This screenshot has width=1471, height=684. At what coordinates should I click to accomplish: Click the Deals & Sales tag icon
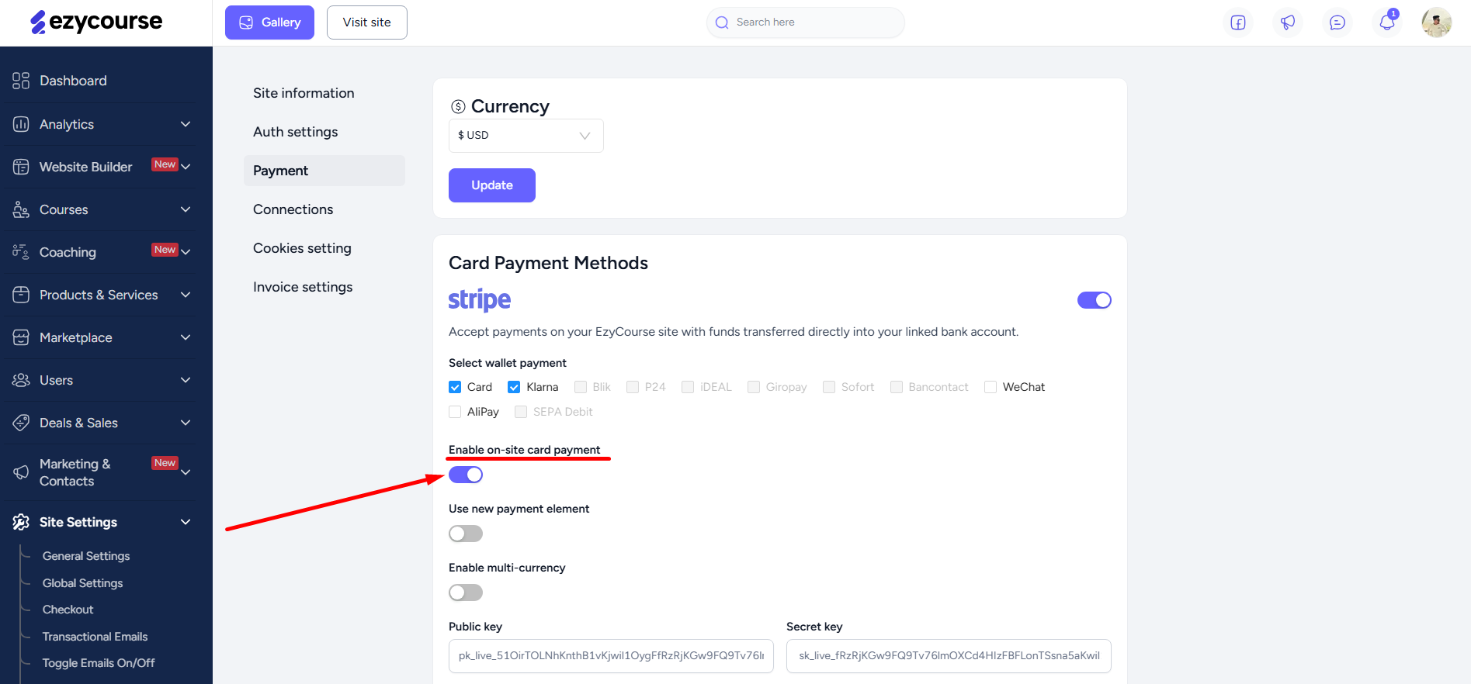[x=21, y=423]
